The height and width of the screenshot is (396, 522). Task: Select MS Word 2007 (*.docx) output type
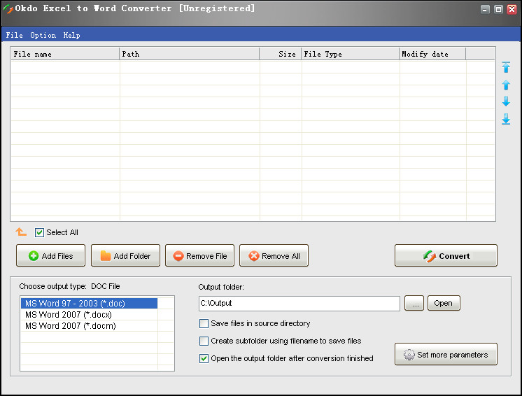click(x=89, y=314)
